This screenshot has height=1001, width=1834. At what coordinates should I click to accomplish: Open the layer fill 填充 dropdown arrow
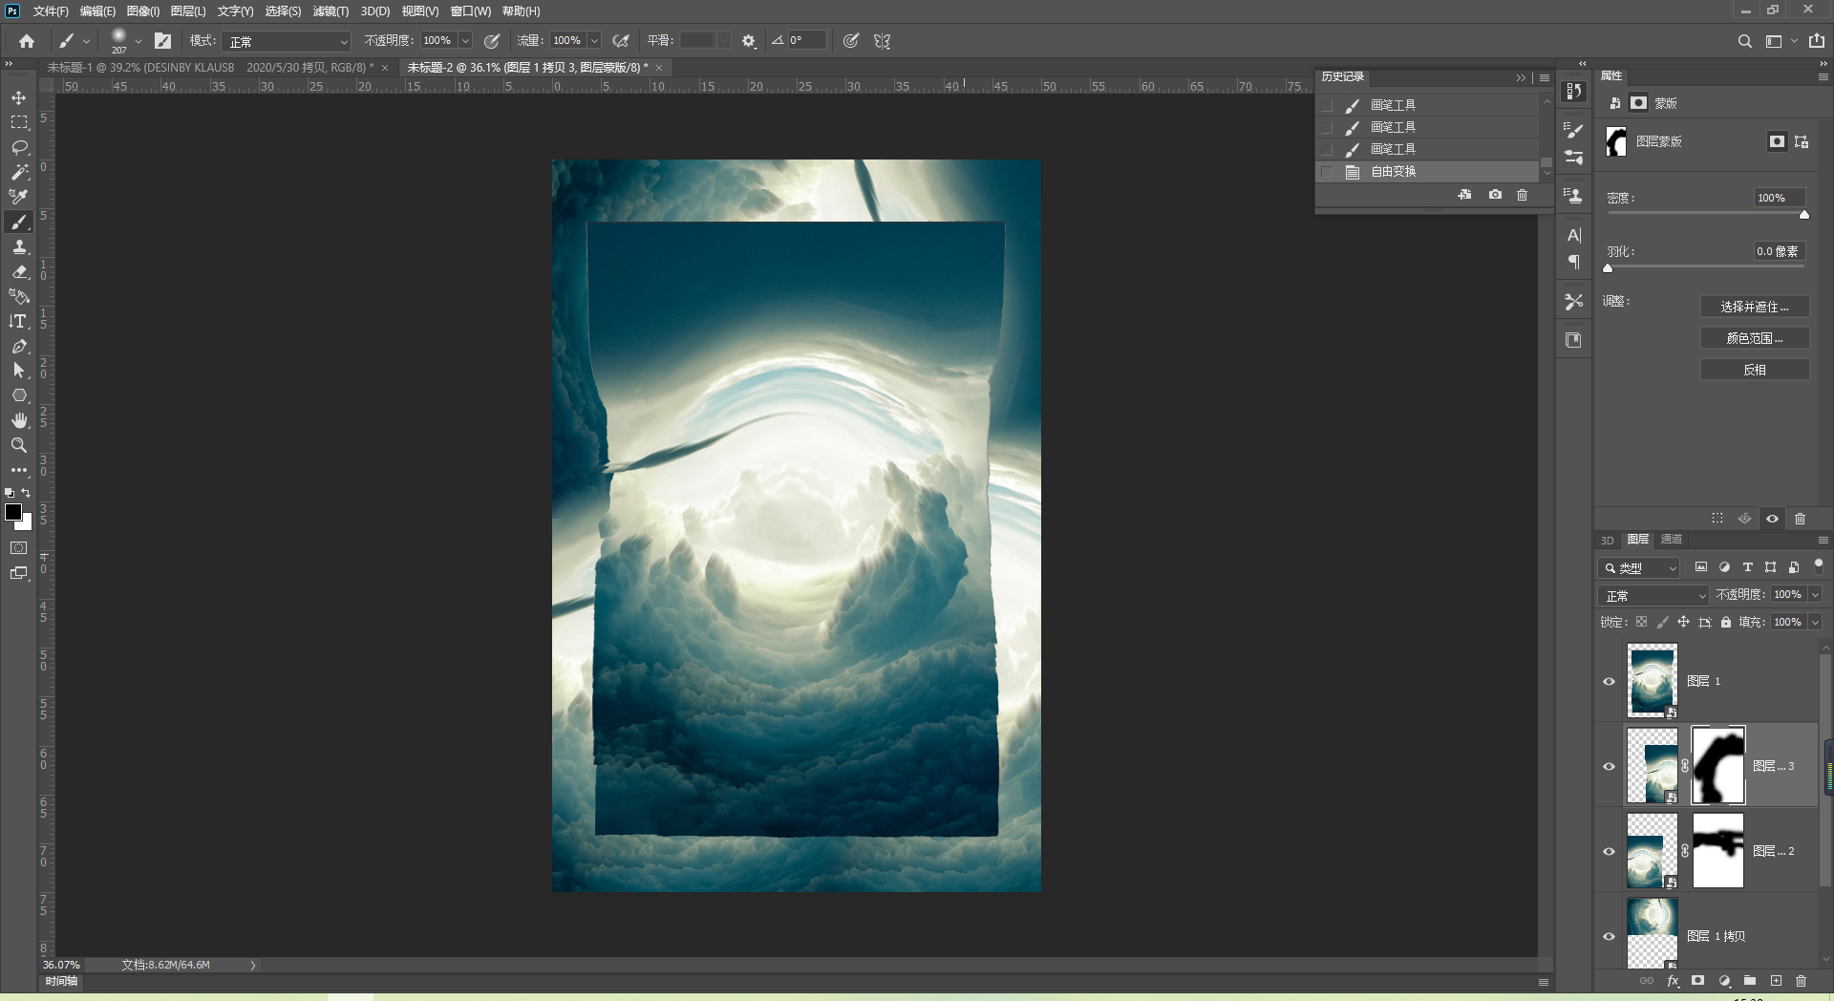(x=1815, y=622)
